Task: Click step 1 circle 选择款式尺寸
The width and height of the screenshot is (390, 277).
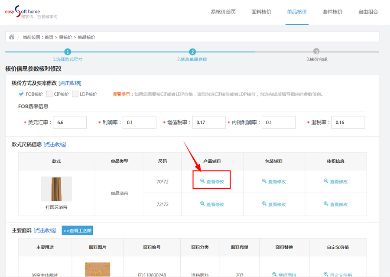Action: click(x=68, y=52)
